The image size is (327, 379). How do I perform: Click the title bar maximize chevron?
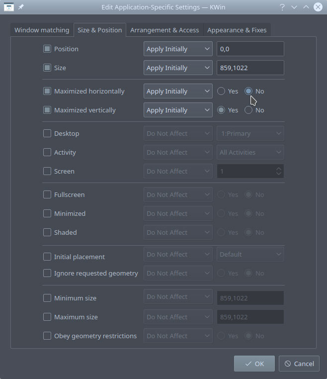click(306, 7)
